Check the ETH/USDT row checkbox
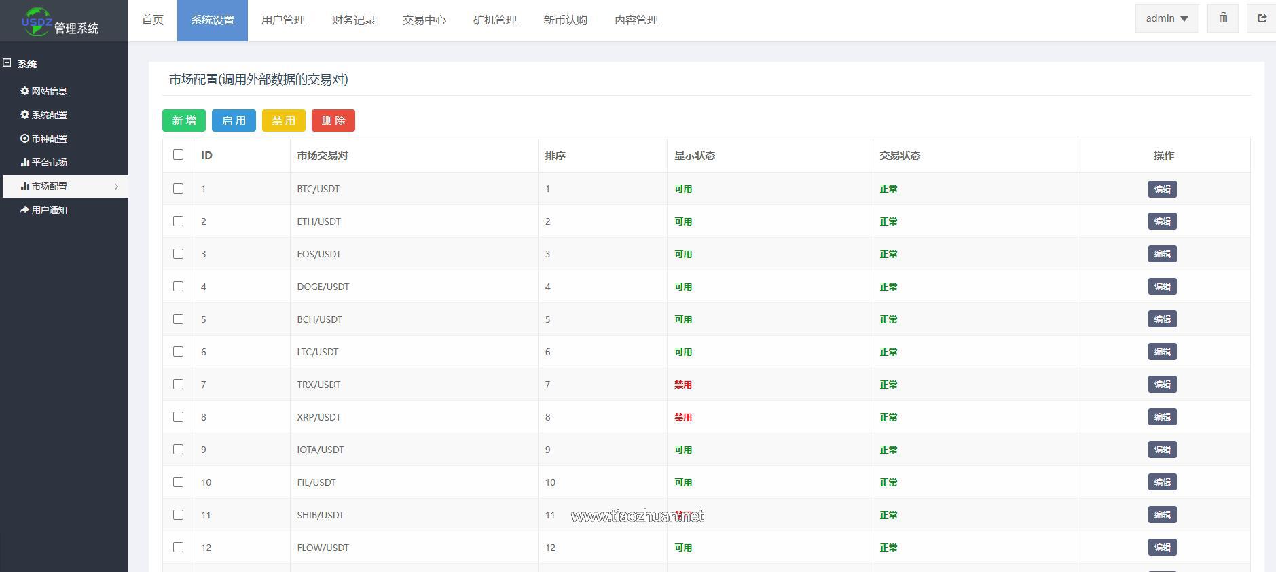The width and height of the screenshot is (1276, 572). click(178, 221)
